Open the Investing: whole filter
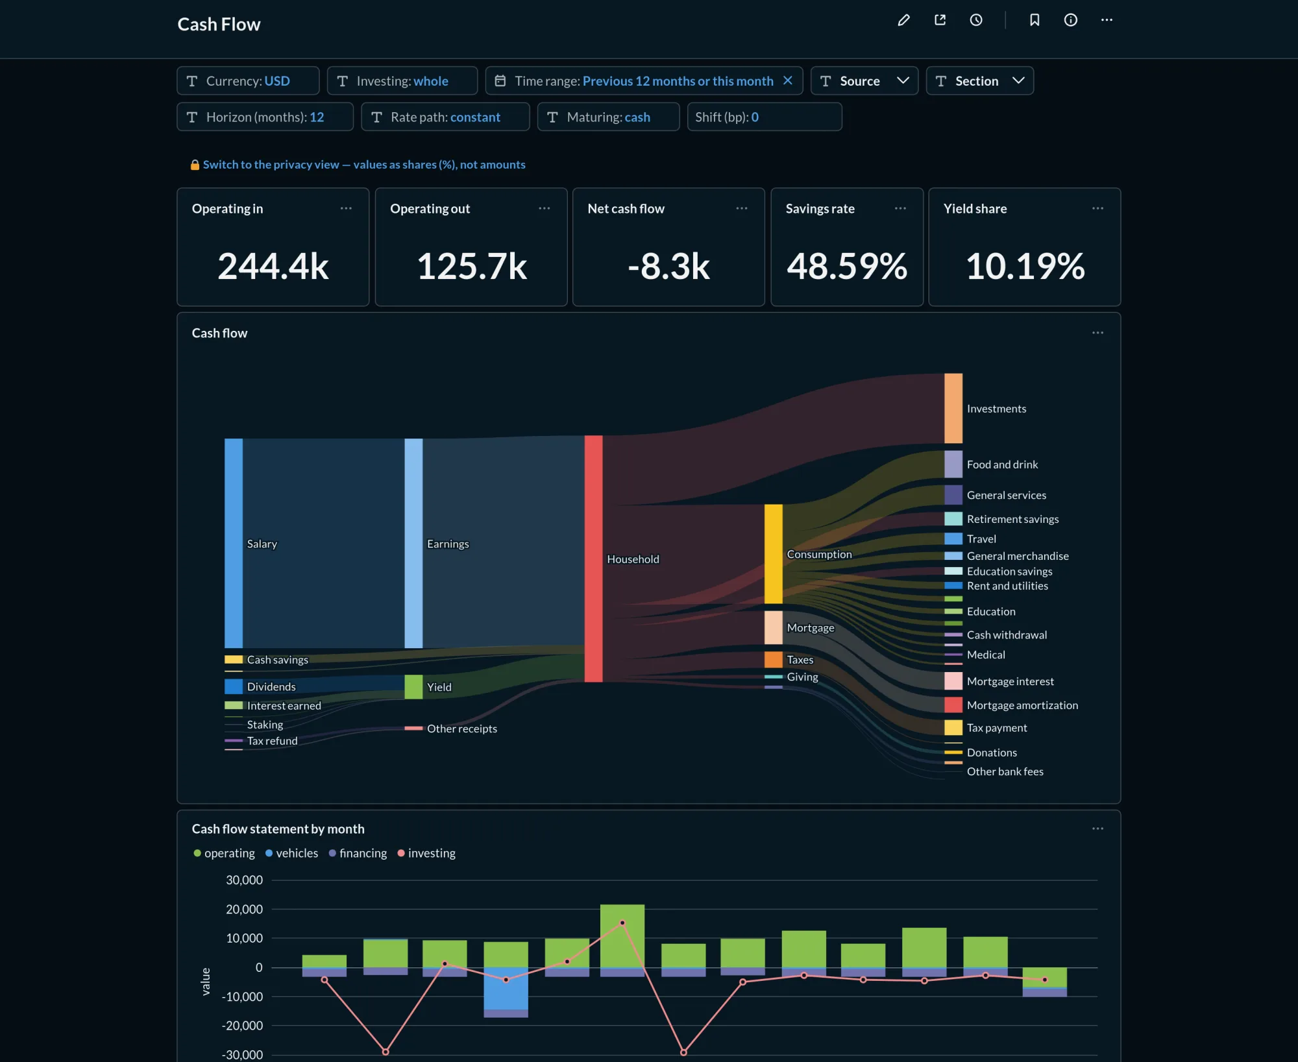This screenshot has height=1062, width=1298. tap(402, 81)
